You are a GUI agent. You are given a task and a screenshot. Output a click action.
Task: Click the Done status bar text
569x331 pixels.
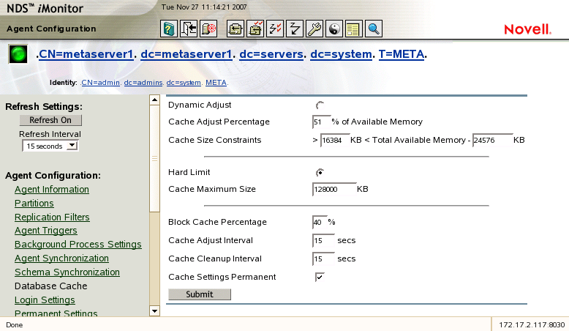15,325
